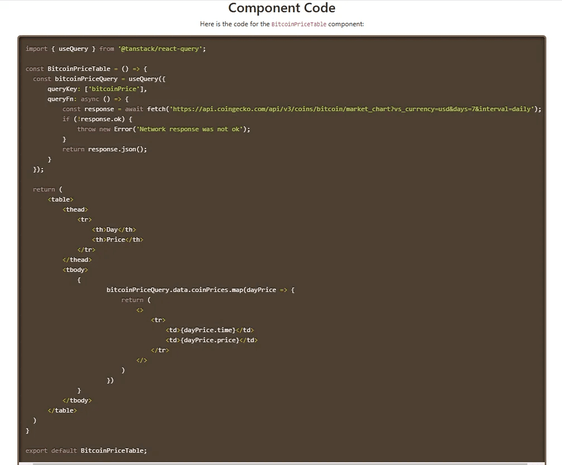Click the coinPrices.map code line
The width and height of the screenshot is (562, 465).
(x=200, y=290)
